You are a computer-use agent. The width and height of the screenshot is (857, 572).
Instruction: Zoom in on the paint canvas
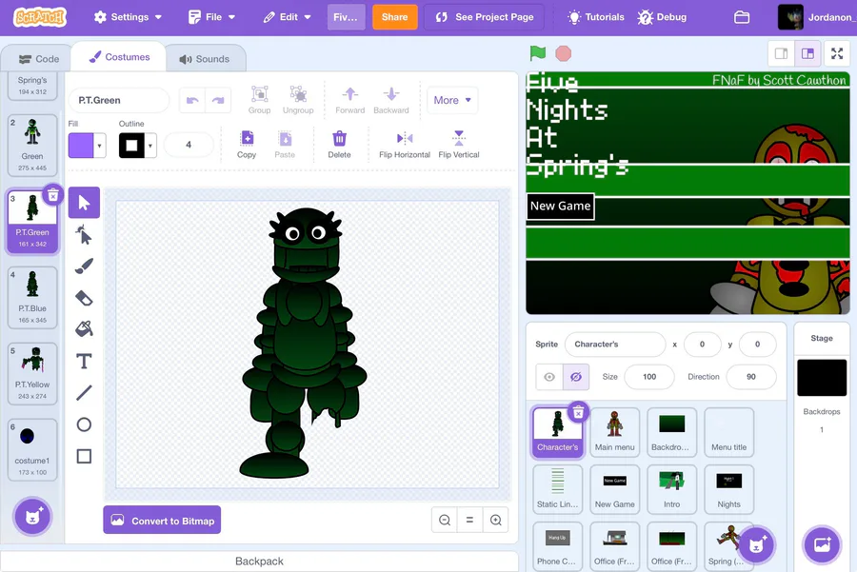click(496, 520)
